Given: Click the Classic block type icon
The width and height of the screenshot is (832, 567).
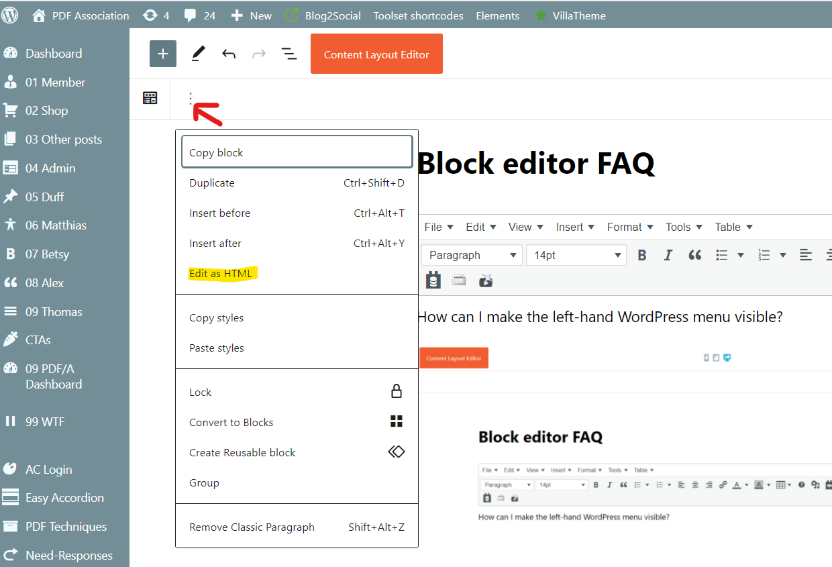Looking at the screenshot, I should click(x=150, y=99).
